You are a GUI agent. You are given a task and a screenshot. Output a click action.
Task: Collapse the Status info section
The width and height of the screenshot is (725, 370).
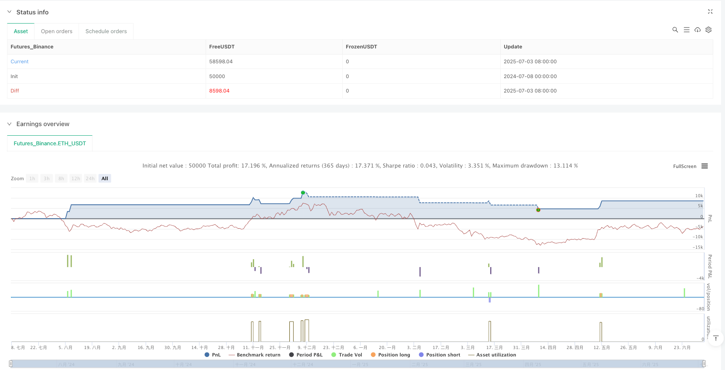pyautogui.click(x=10, y=12)
